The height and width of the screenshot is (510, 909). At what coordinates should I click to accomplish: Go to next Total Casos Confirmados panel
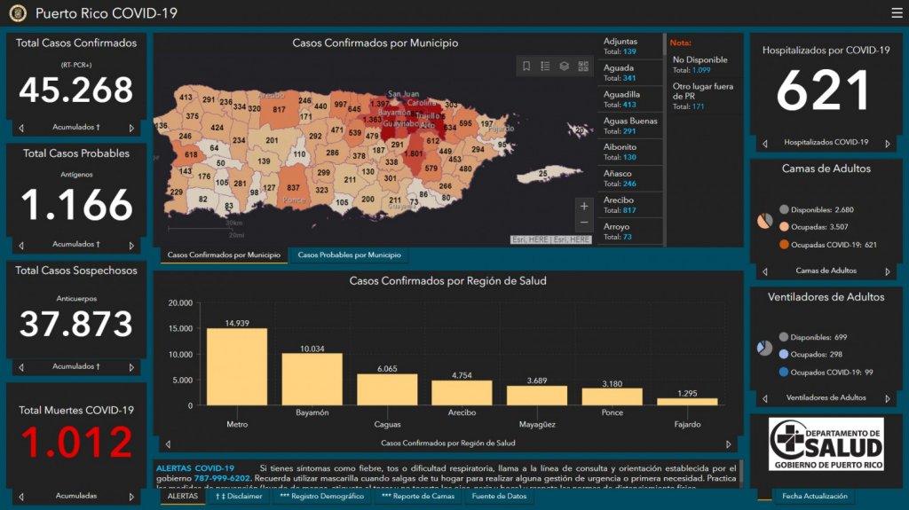click(132, 128)
